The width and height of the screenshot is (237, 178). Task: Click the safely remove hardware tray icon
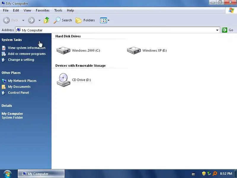[x=209, y=174]
